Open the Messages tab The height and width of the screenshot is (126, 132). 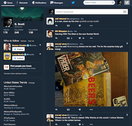click(56, 3)
